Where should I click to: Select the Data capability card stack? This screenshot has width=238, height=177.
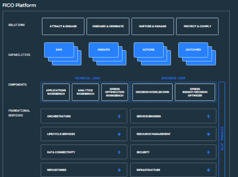click(59, 50)
